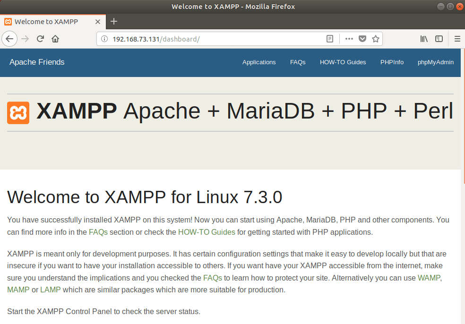Image resolution: width=465 pixels, height=324 pixels.
Task: Open the LAMP link
Action: coord(51,290)
